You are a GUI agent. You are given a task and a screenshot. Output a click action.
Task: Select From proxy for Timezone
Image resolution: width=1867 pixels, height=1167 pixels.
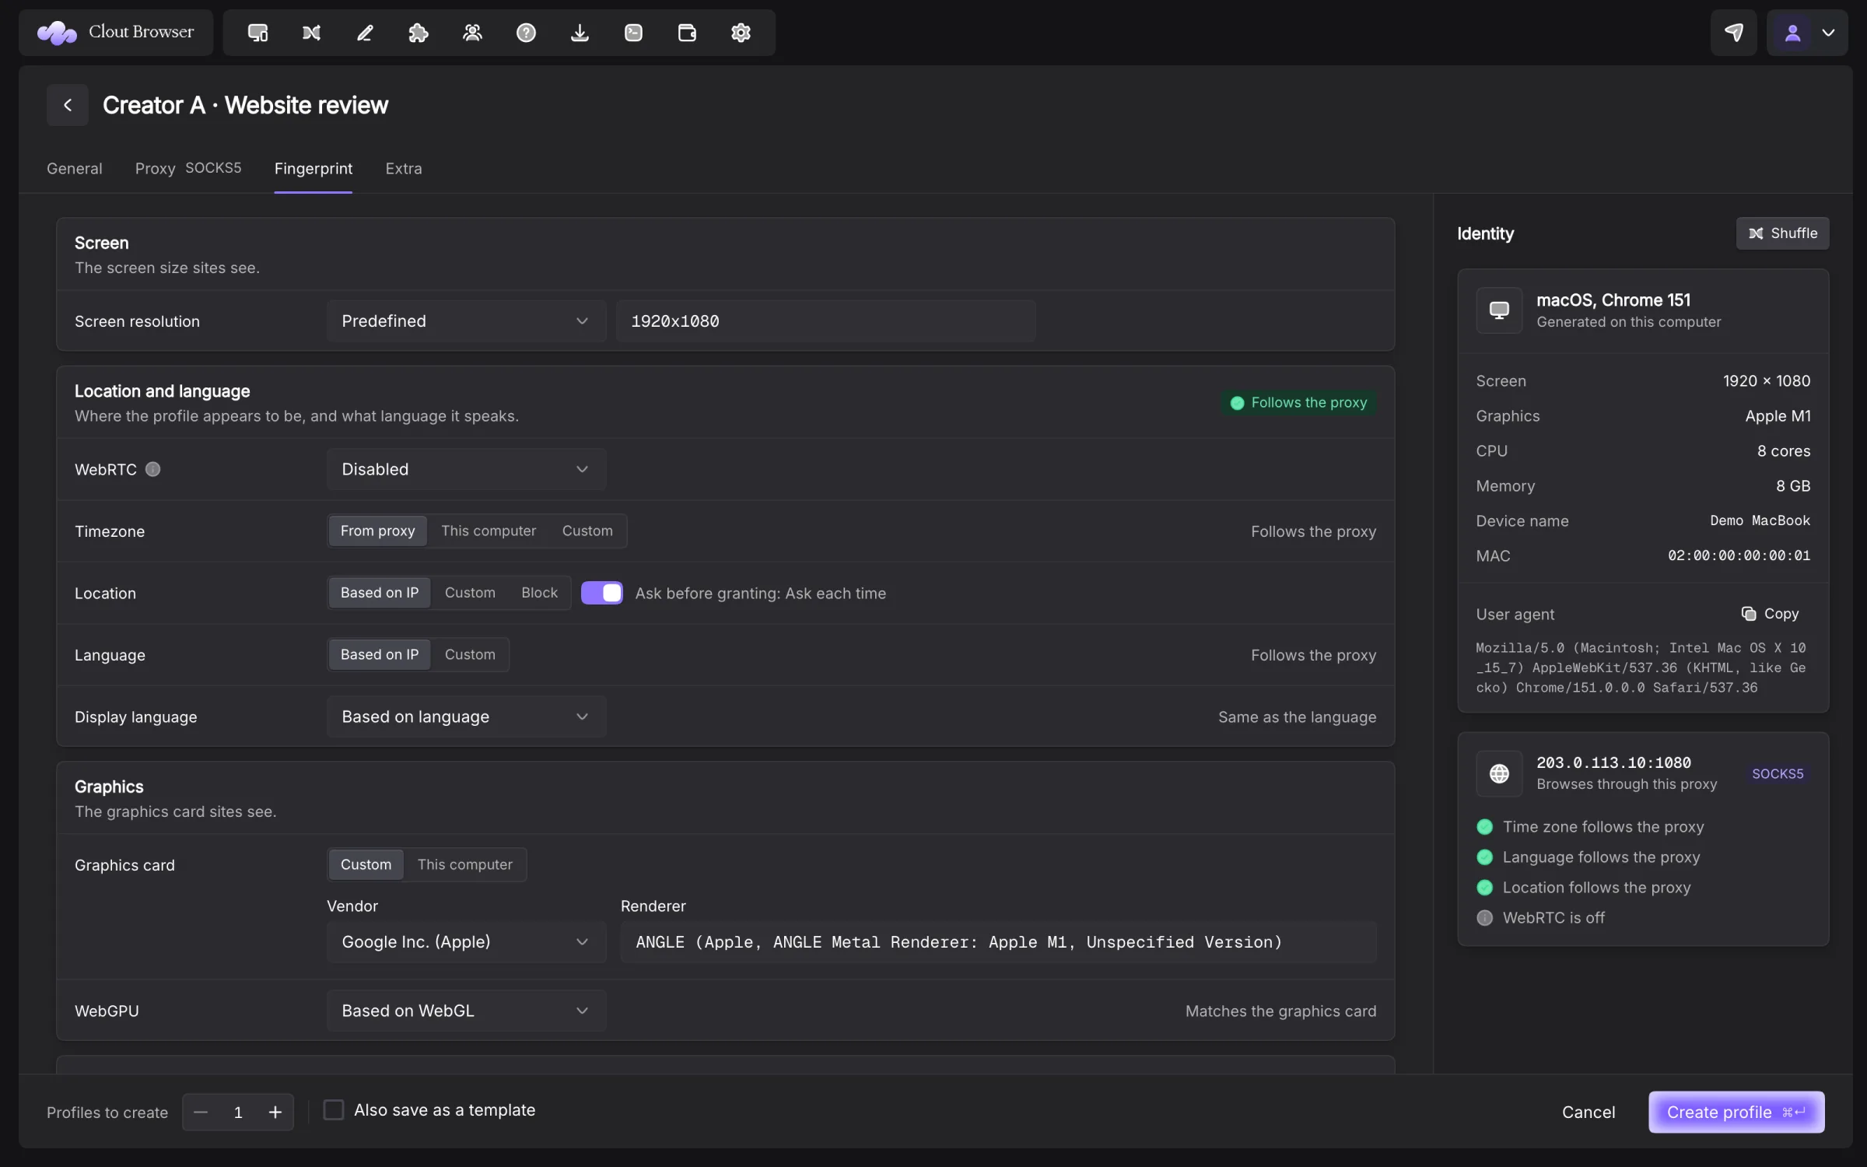tap(377, 531)
